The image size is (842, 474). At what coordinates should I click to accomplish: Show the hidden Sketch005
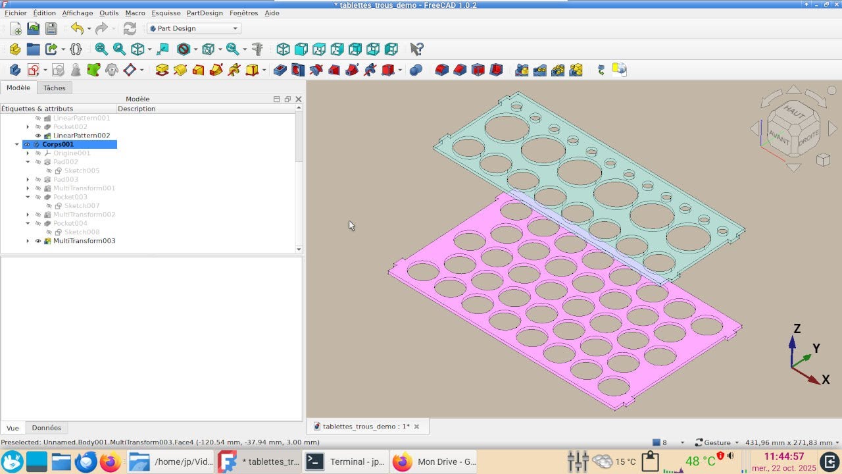(x=49, y=171)
